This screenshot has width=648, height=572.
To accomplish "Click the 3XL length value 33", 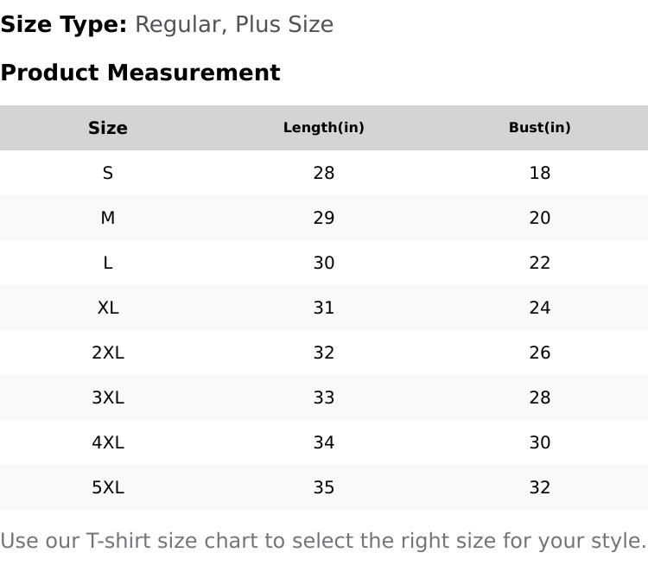I will (324, 397).
